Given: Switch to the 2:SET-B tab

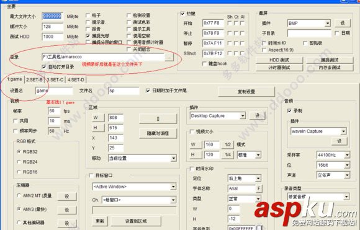Looking at the screenshot, I should tap(34, 80).
